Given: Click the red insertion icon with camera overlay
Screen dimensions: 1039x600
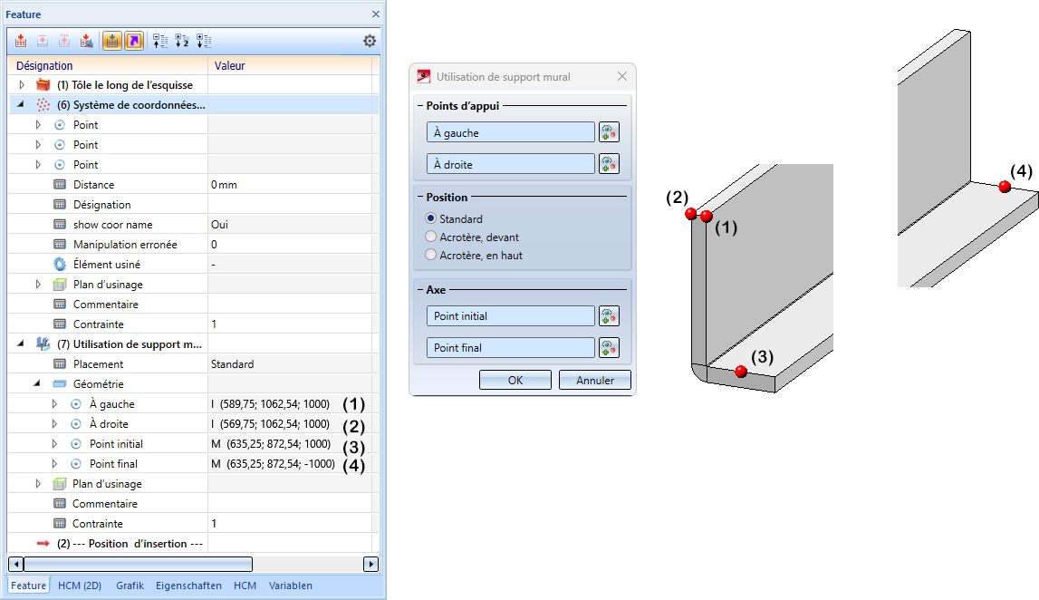Looking at the screenshot, I should click(x=86, y=41).
